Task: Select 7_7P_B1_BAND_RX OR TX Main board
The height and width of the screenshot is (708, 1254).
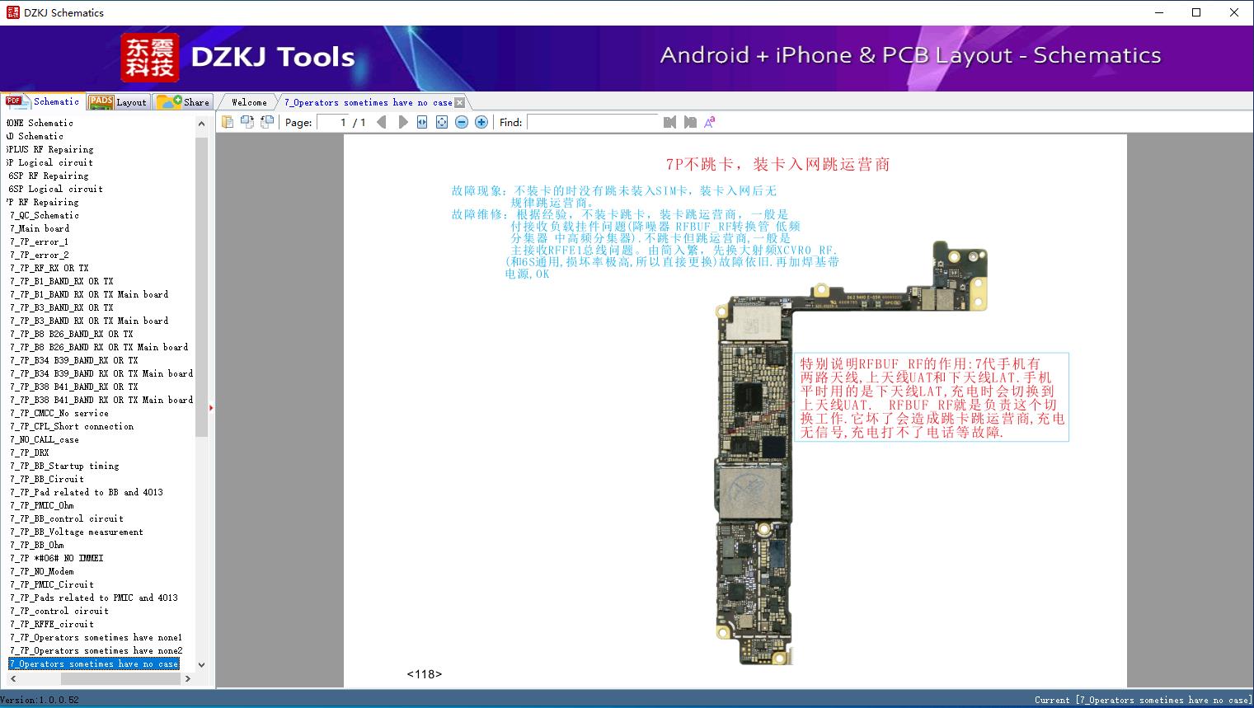Action: click(x=89, y=294)
